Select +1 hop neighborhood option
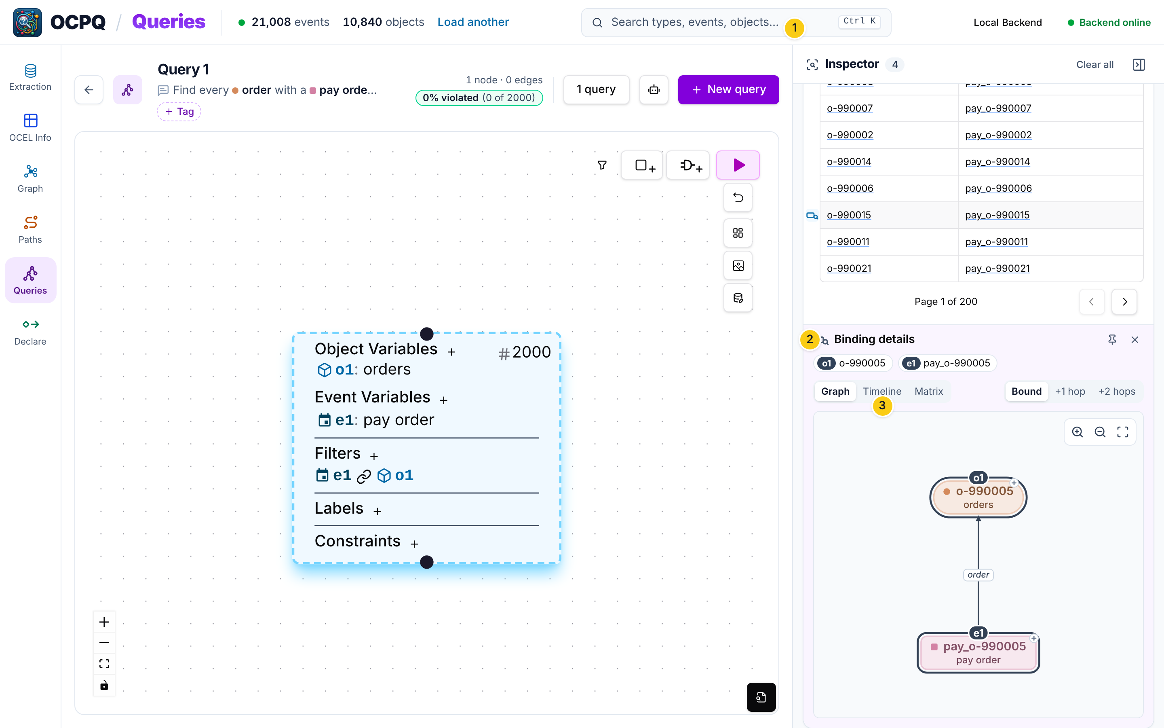This screenshot has width=1164, height=728. click(x=1070, y=392)
